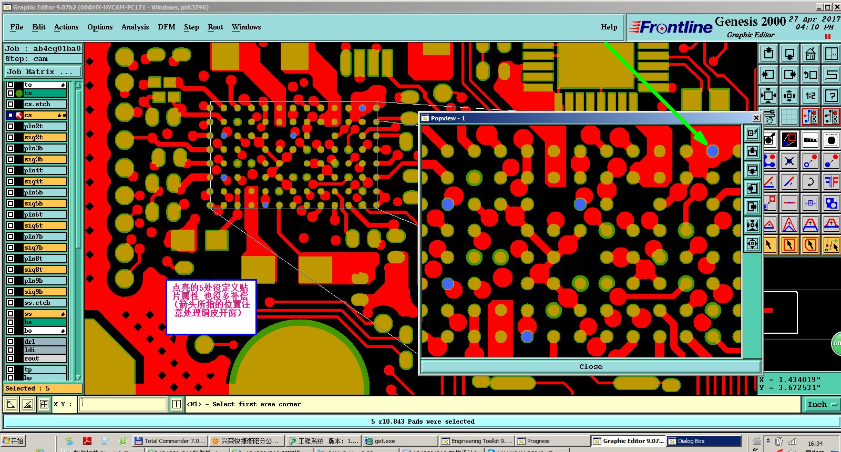Image resolution: width=841 pixels, height=452 pixels.
Task: Click the 1:2 zoom scale icon
Action: coord(811,96)
